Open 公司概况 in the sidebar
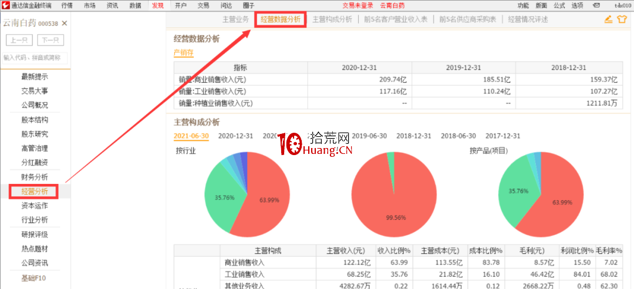The height and width of the screenshot is (289, 634). (x=35, y=105)
